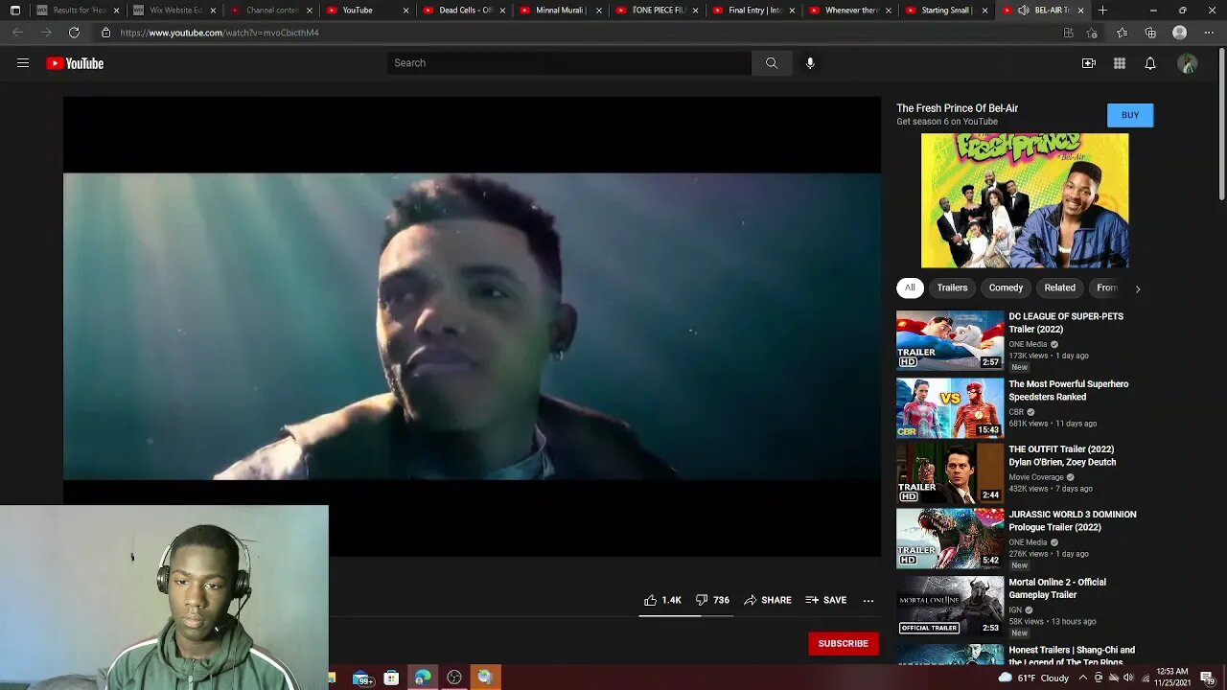This screenshot has height=690, width=1227.
Task: Open the three-dots more actions menu
Action: click(868, 600)
